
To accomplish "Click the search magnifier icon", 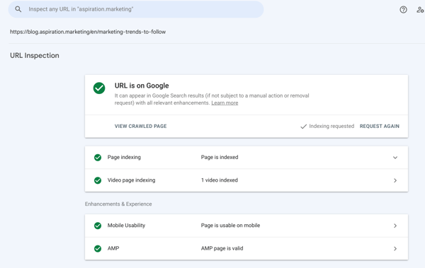I will pos(18,9).
